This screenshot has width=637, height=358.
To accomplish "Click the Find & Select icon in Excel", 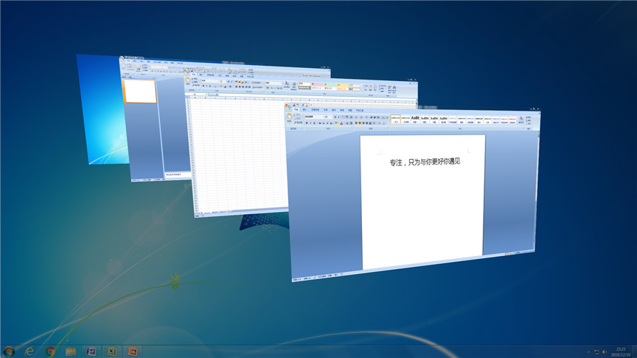I will pyautogui.click(x=394, y=88).
